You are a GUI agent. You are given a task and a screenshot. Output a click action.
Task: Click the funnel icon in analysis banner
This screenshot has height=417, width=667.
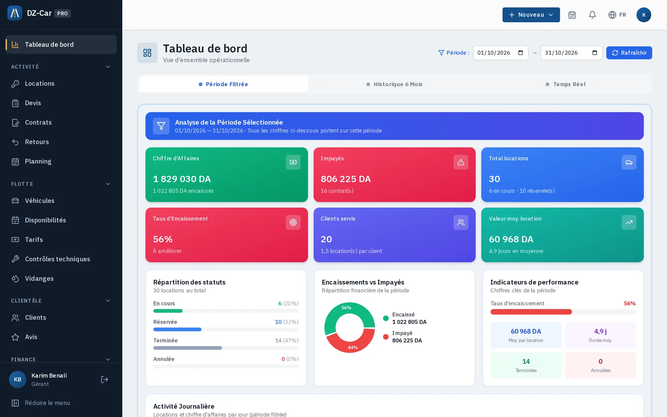click(x=161, y=126)
